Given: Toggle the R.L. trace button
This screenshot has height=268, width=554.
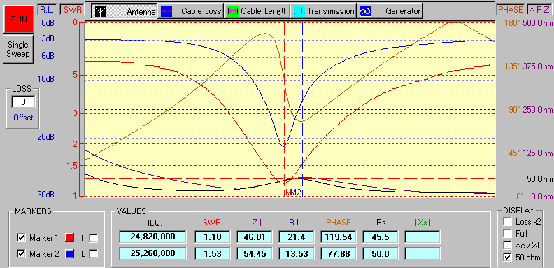Looking at the screenshot, I should click(x=46, y=10).
